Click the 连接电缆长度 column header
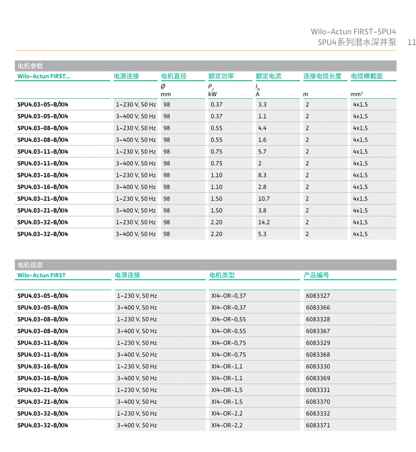 pos(322,76)
